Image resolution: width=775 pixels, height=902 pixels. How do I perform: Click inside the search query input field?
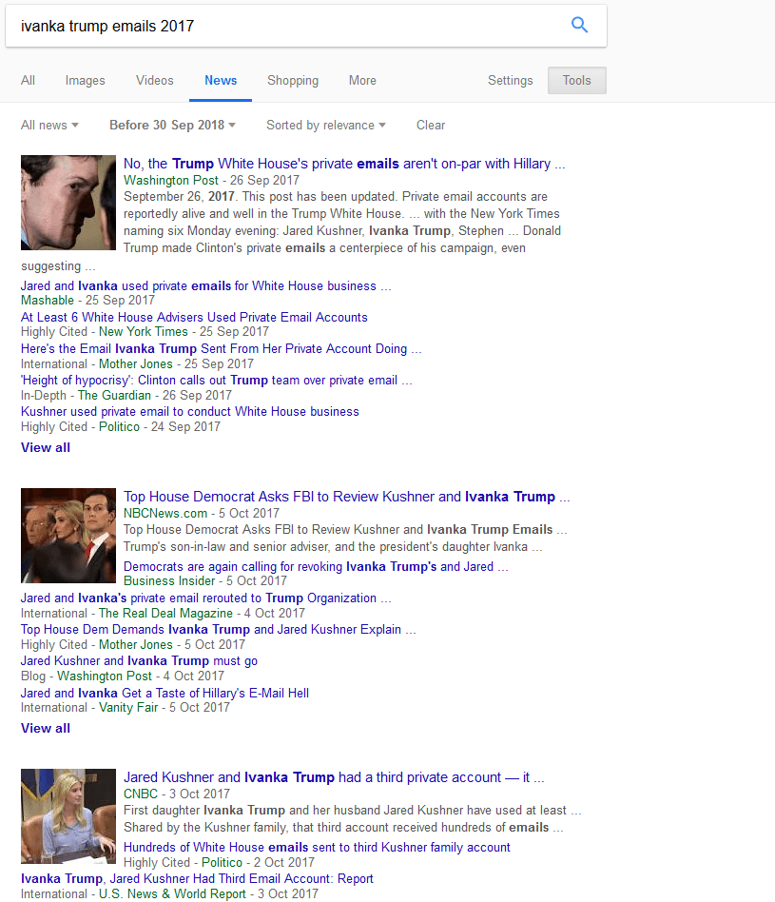[x=285, y=27]
